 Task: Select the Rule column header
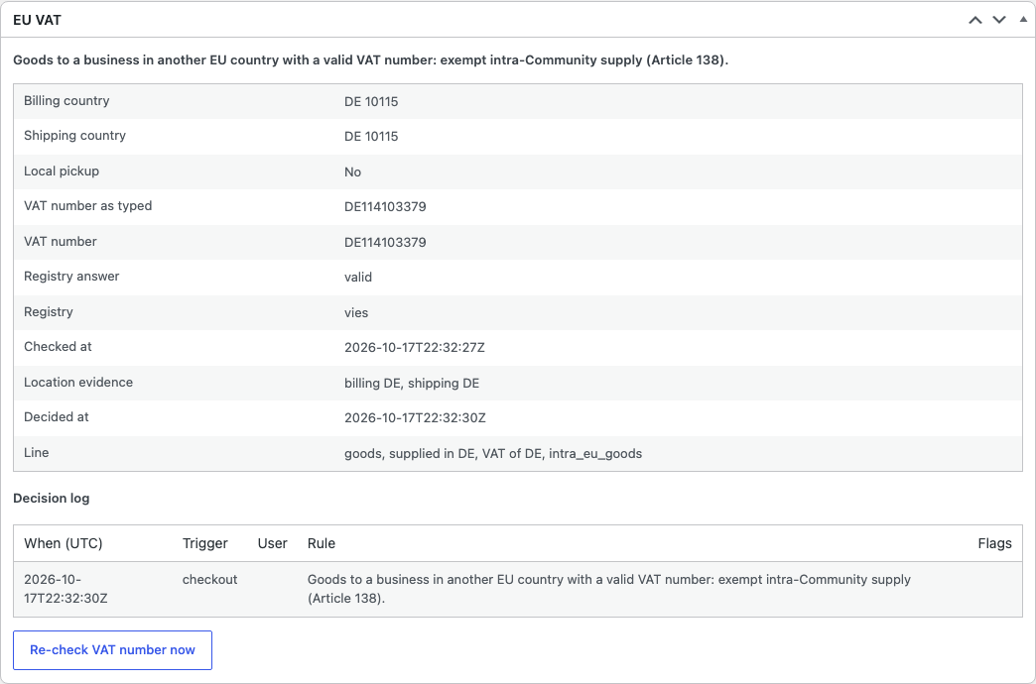tap(322, 543)
